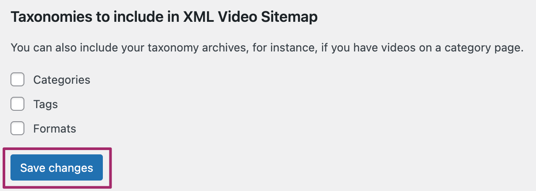Select the middle taxonomy checkbox, Tags
This screenshot has width=536, height=191.
point(17,104)
